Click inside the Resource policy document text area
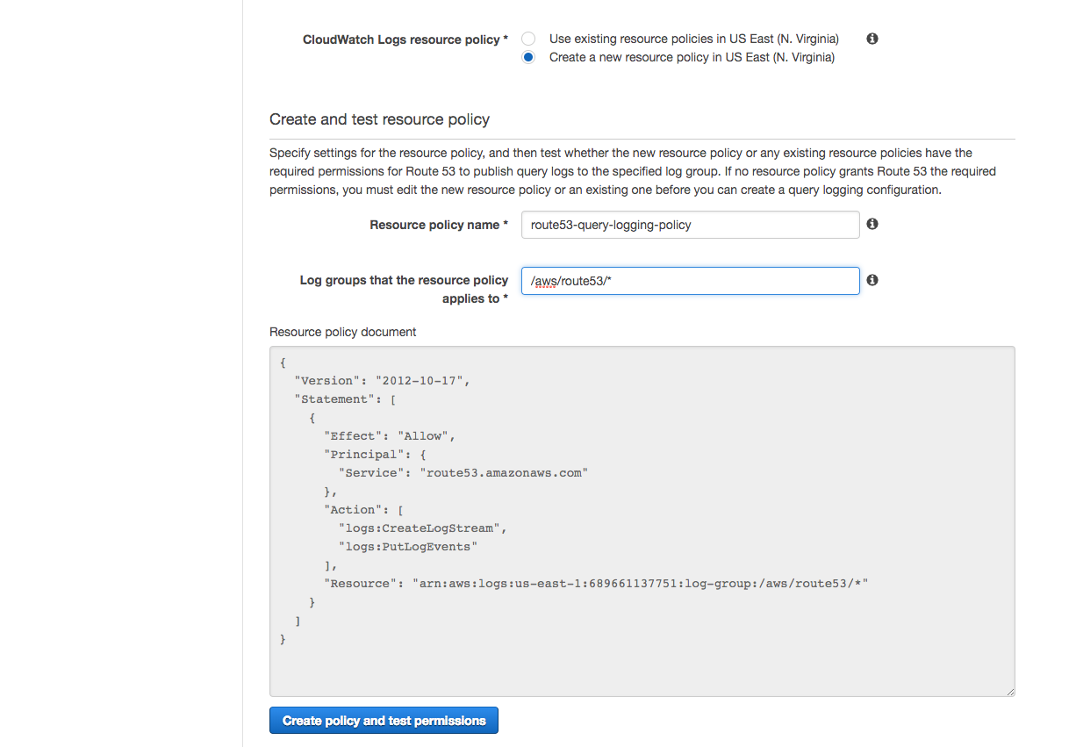 point(642,521)
